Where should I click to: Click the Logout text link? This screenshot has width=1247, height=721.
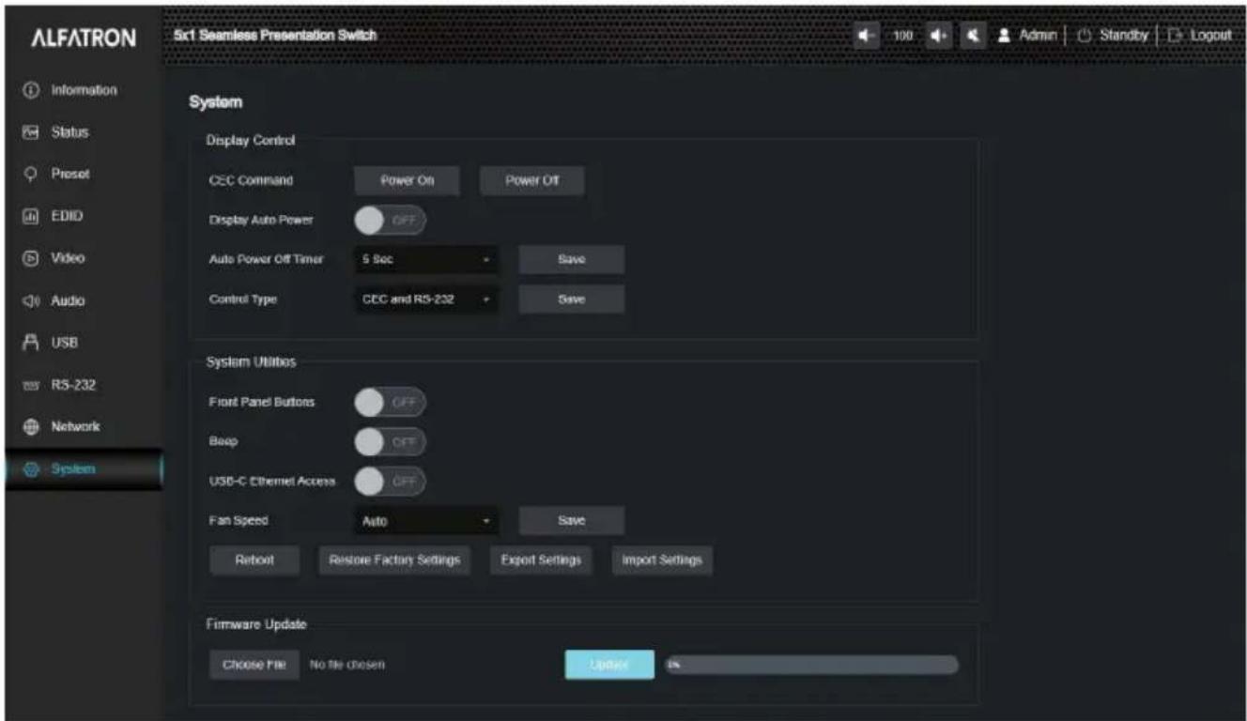pyautogui.click(x=1210, y=36)
